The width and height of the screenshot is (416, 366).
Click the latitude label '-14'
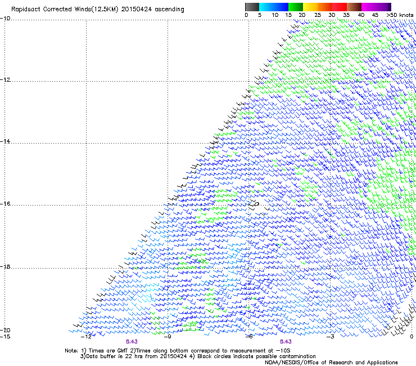[5, 141]
